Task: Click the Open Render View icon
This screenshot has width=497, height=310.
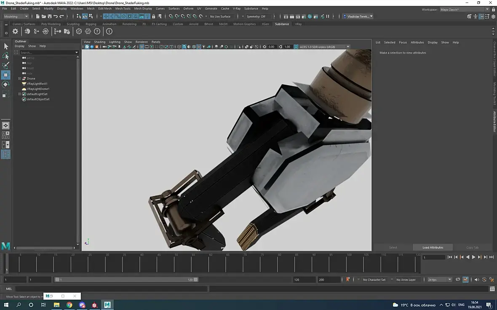Action: pyautogui.click(x=286, y=16)
